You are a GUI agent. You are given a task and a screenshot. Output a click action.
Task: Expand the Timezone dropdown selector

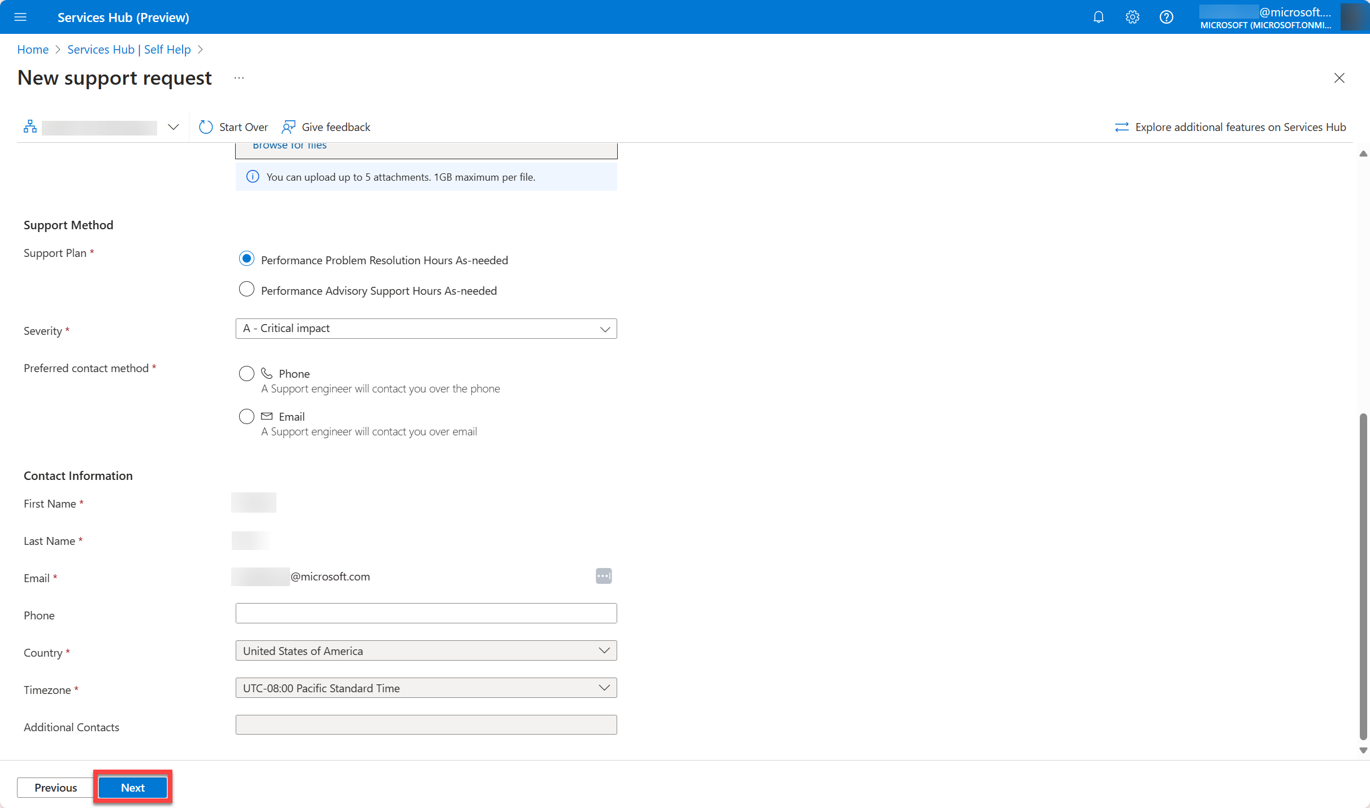click(x=605, y=687)
